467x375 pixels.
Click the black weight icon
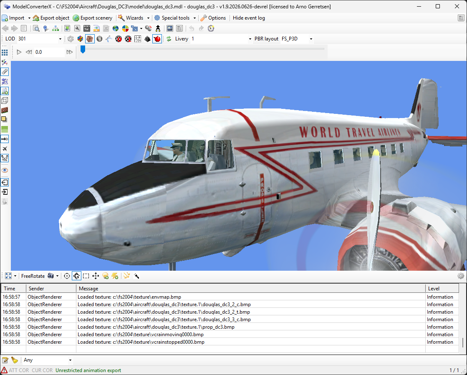(x=147, y=39)
